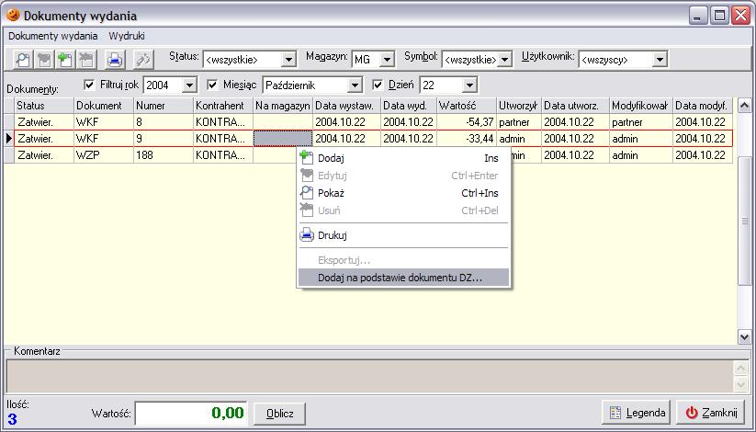The height and width of the screenshot is (432, 756).
Task: Click the Oblicz button
Action: point(279,414)
